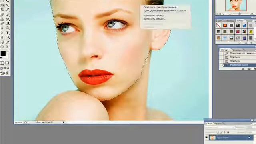The height and width of the screenshot is (144, 256).
Task: Switch to the История tab
Action: pyautogui.click(x=225, y=50)
